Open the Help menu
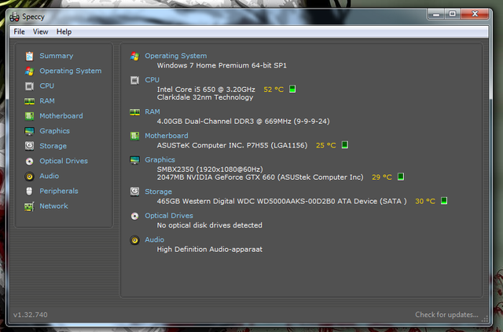 coord(64,31)
